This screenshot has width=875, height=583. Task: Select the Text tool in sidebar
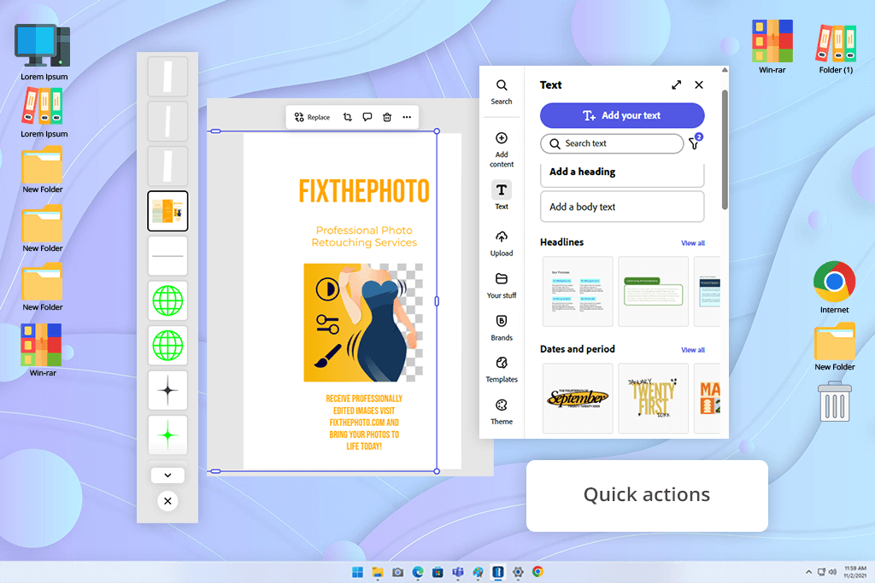coord(501,195)
